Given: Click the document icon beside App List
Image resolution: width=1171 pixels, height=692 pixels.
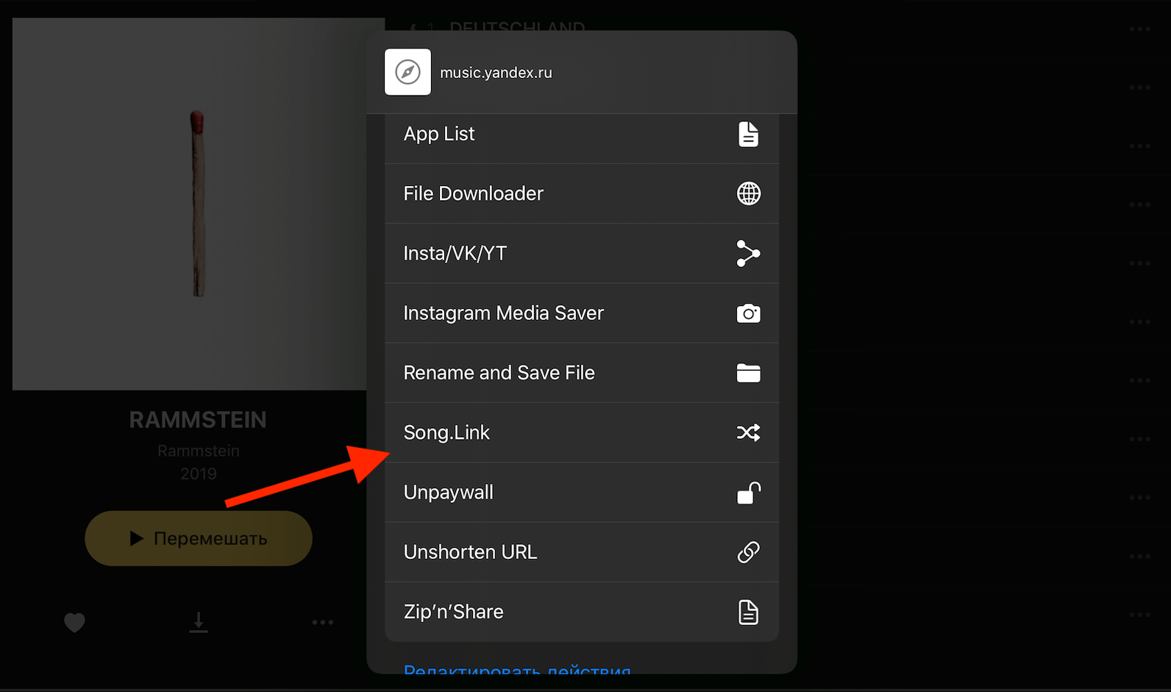Looking at the screenshot, I should [x=748, y=135].
